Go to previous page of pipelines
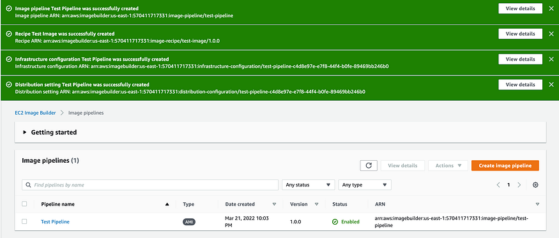The height and width of the screenshot is (238, 559). click(x=498, y=185)
